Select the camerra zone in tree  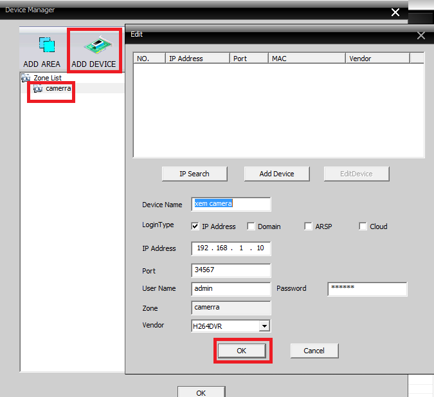pos(58,88)
